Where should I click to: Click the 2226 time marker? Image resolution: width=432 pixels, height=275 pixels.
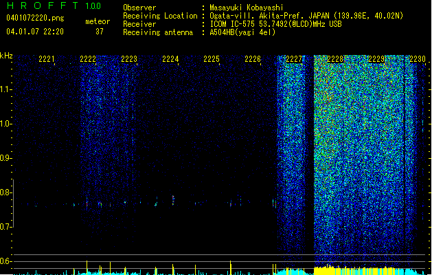[x=253, y=59]
